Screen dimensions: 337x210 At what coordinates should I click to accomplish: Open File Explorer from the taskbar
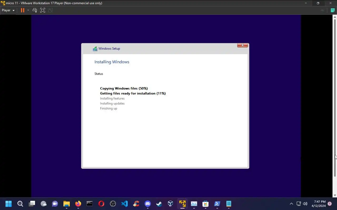click(66, 204)
